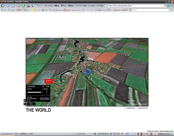Screen dimensions: 174x136
Task: Open the ヘルプ(H) menu
Action: (x=100, y=5)
